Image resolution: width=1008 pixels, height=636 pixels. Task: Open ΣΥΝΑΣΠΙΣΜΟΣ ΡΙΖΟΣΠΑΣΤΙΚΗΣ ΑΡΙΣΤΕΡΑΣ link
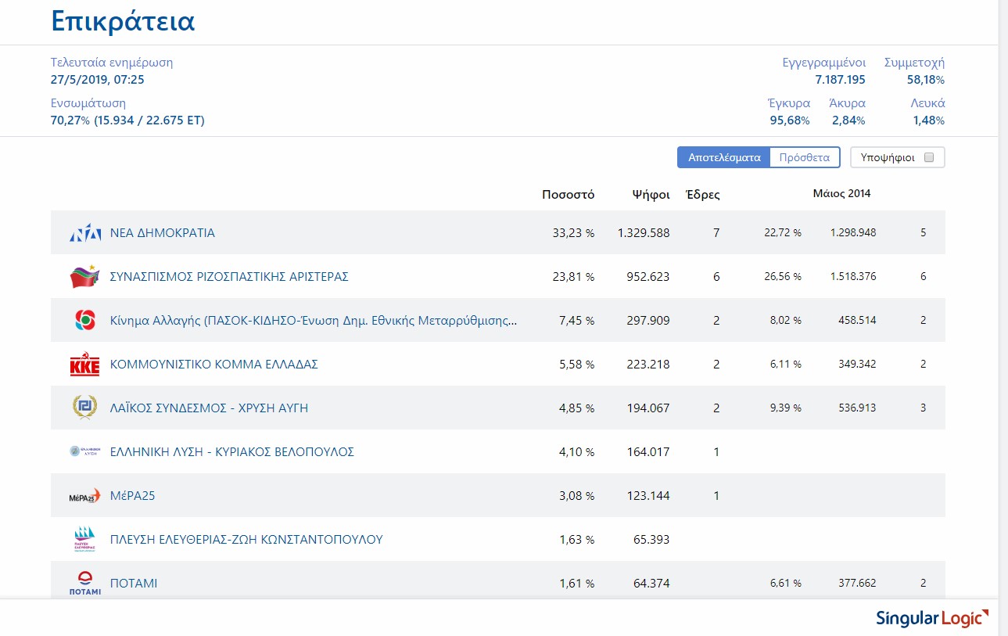pos(229,277)
